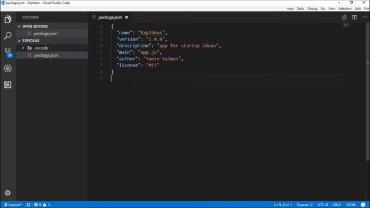This screenshot has width=370, height=208.
Task: Open the Extensions view
Action: (x=8, y=85)
